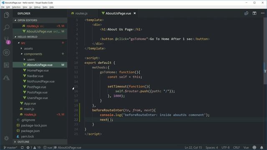Open errors and warnings count in status bar
Screen dimensions: 267x150
(33, 147)
